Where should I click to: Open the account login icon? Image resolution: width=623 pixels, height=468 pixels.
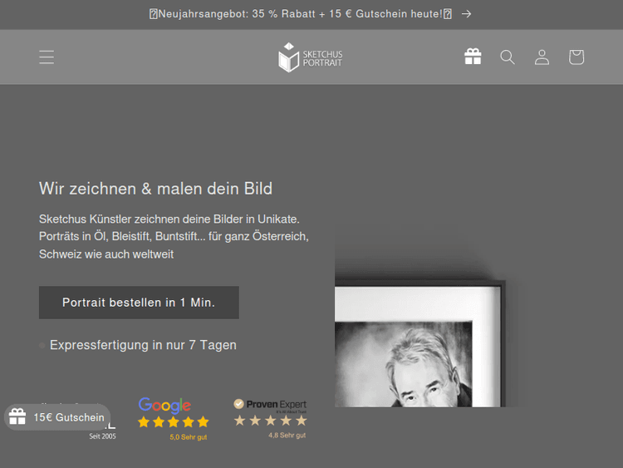(542, 57)
